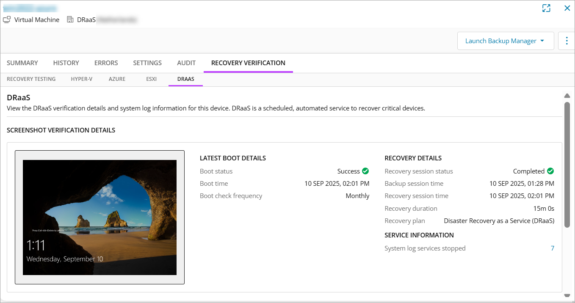Close the device details panel
The width and height of the screenshot is (575, 303).
567,8
